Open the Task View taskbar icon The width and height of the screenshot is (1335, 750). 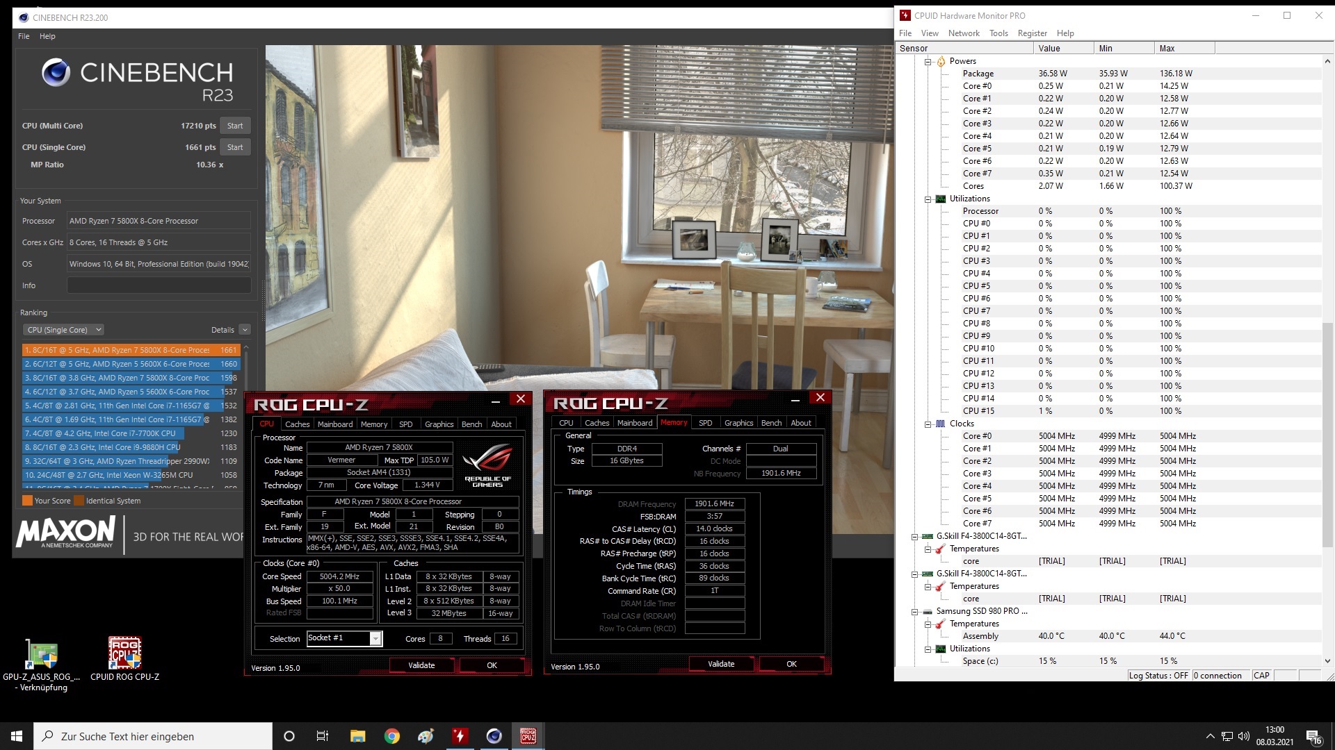pyautogui.click(x=323, y=736)
